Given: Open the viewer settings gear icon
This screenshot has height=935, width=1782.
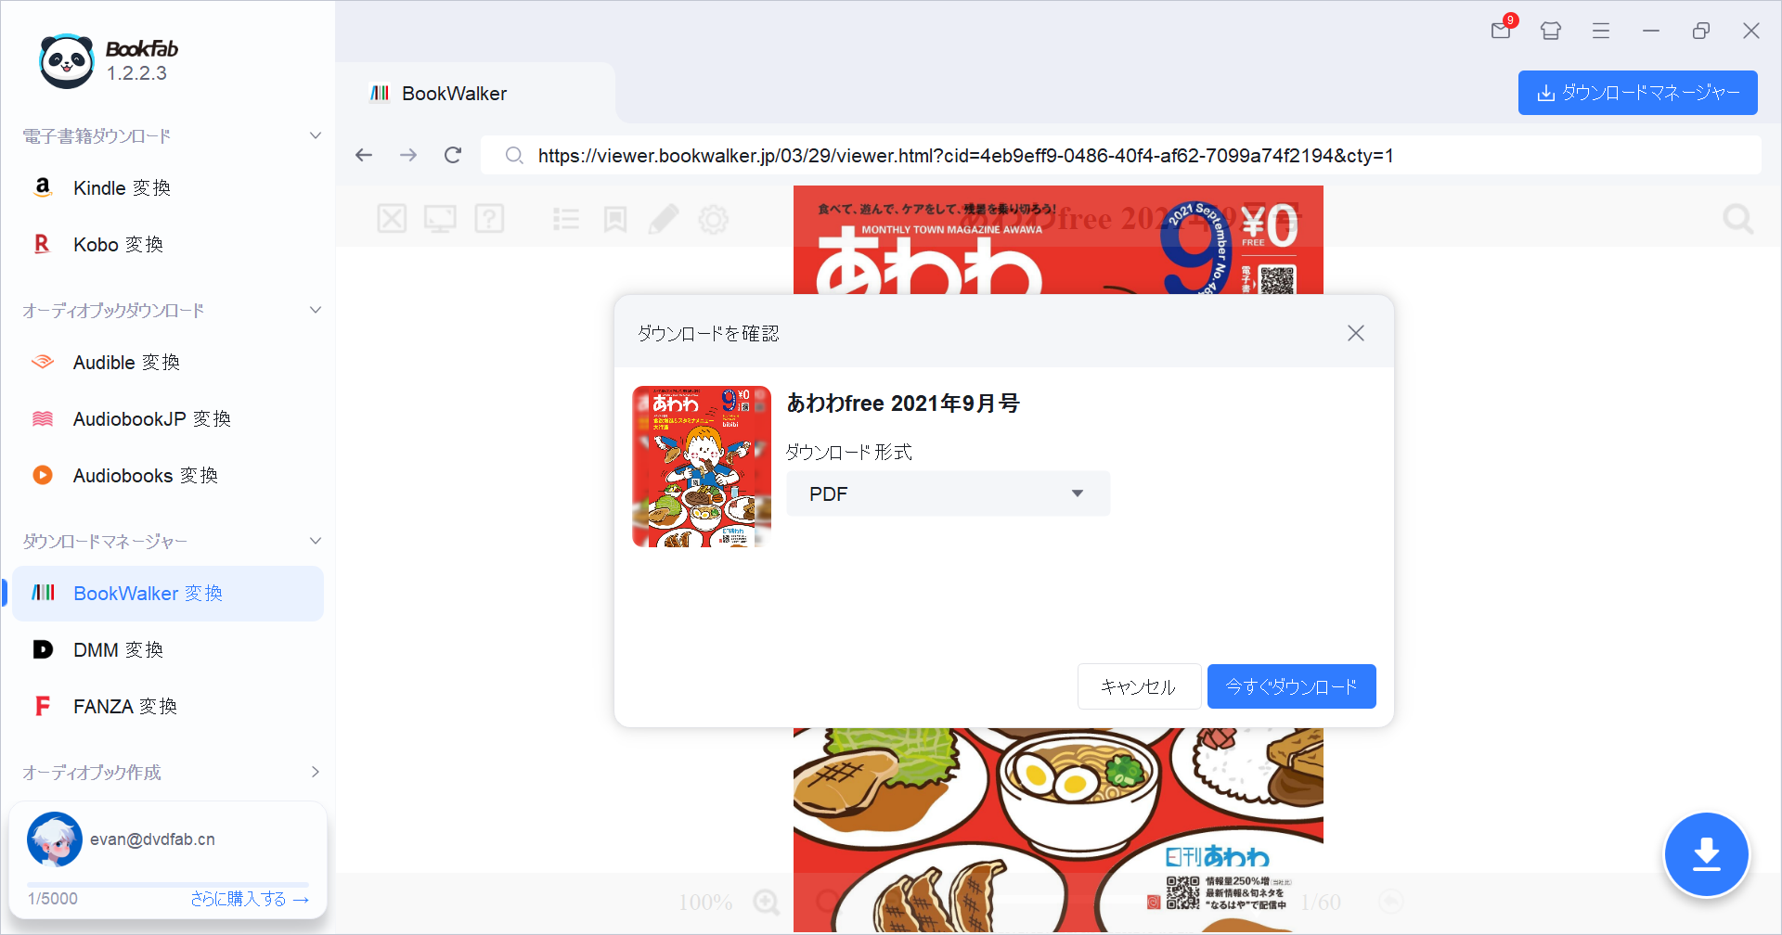Looking at the screenshot, I should tap(713, 219).
